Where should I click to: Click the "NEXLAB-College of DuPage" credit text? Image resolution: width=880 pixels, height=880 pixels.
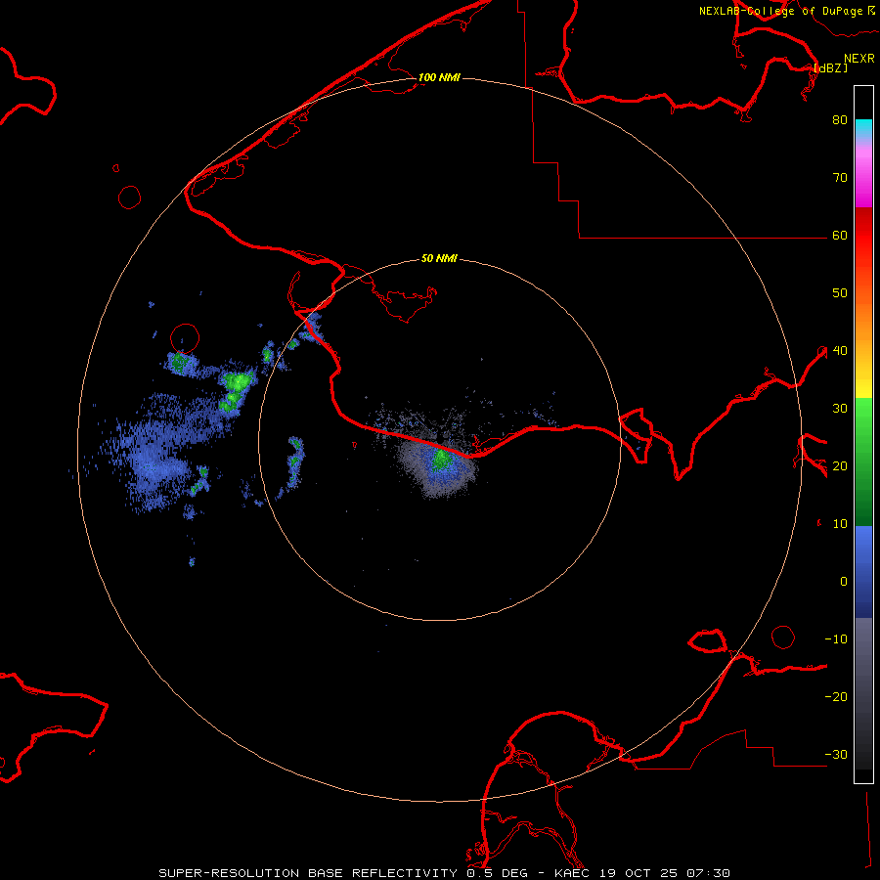(x=780, y=11)
